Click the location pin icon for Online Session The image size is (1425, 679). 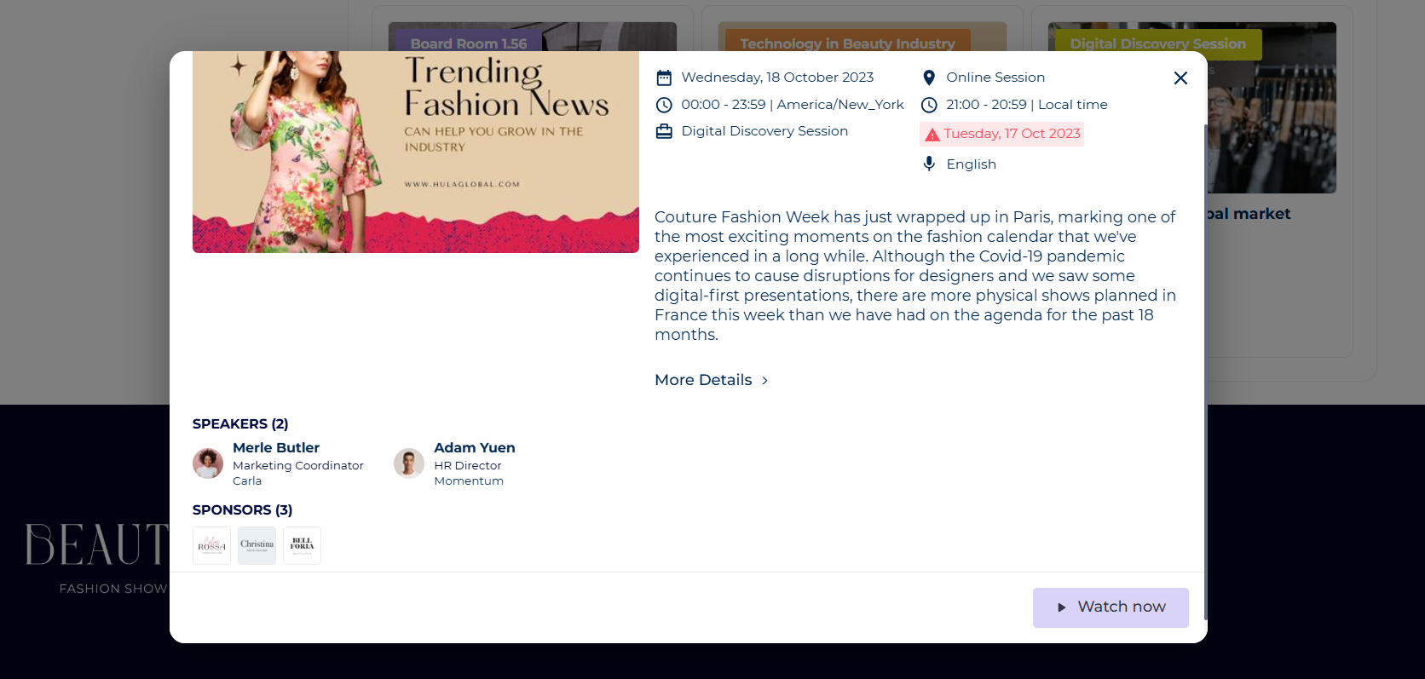point(929,78)
